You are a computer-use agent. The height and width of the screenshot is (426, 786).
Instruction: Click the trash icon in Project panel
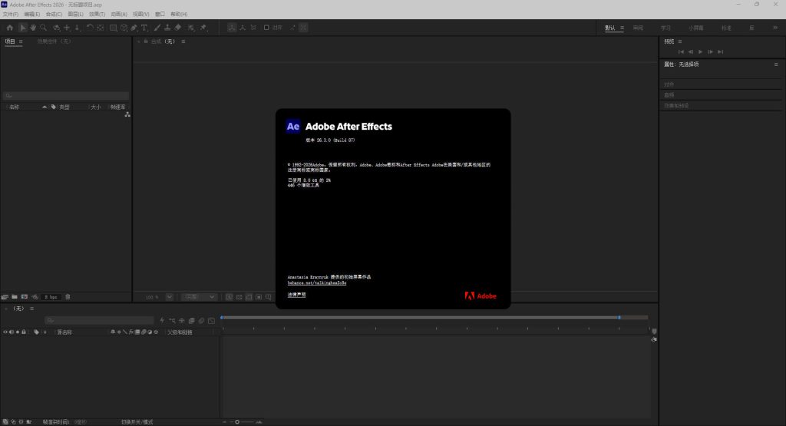click(x=68, y=297)
